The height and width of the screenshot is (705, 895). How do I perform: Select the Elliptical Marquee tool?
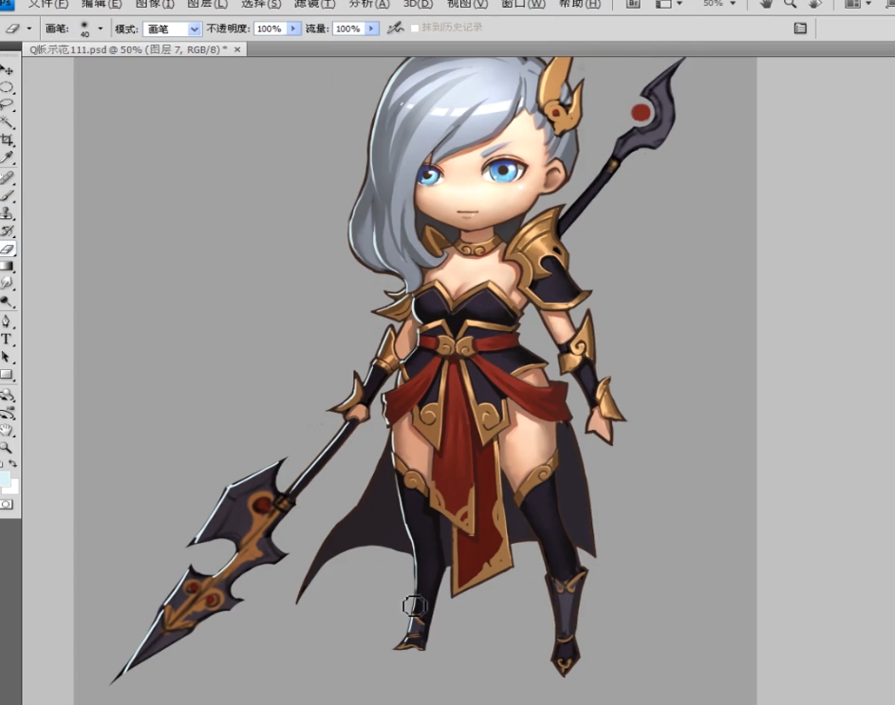pyautogui.click(x=7, y=88)
